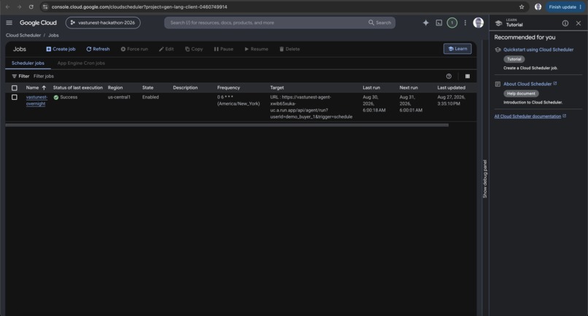Click the green Success status icon

[x=56, y=98]
